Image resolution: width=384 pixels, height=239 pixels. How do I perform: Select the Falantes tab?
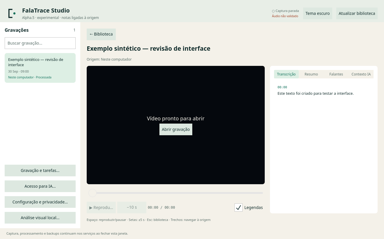pyautogui.click(x=336, y=74)
